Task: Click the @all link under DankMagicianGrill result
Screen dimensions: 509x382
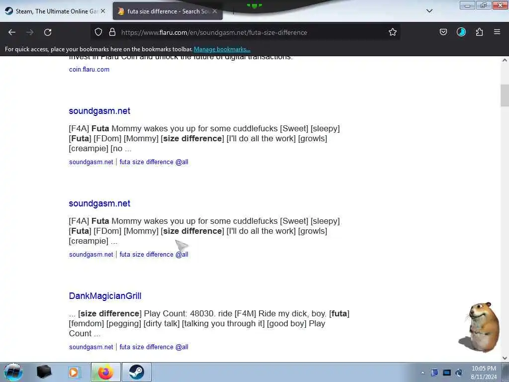Action: (154, 347)
